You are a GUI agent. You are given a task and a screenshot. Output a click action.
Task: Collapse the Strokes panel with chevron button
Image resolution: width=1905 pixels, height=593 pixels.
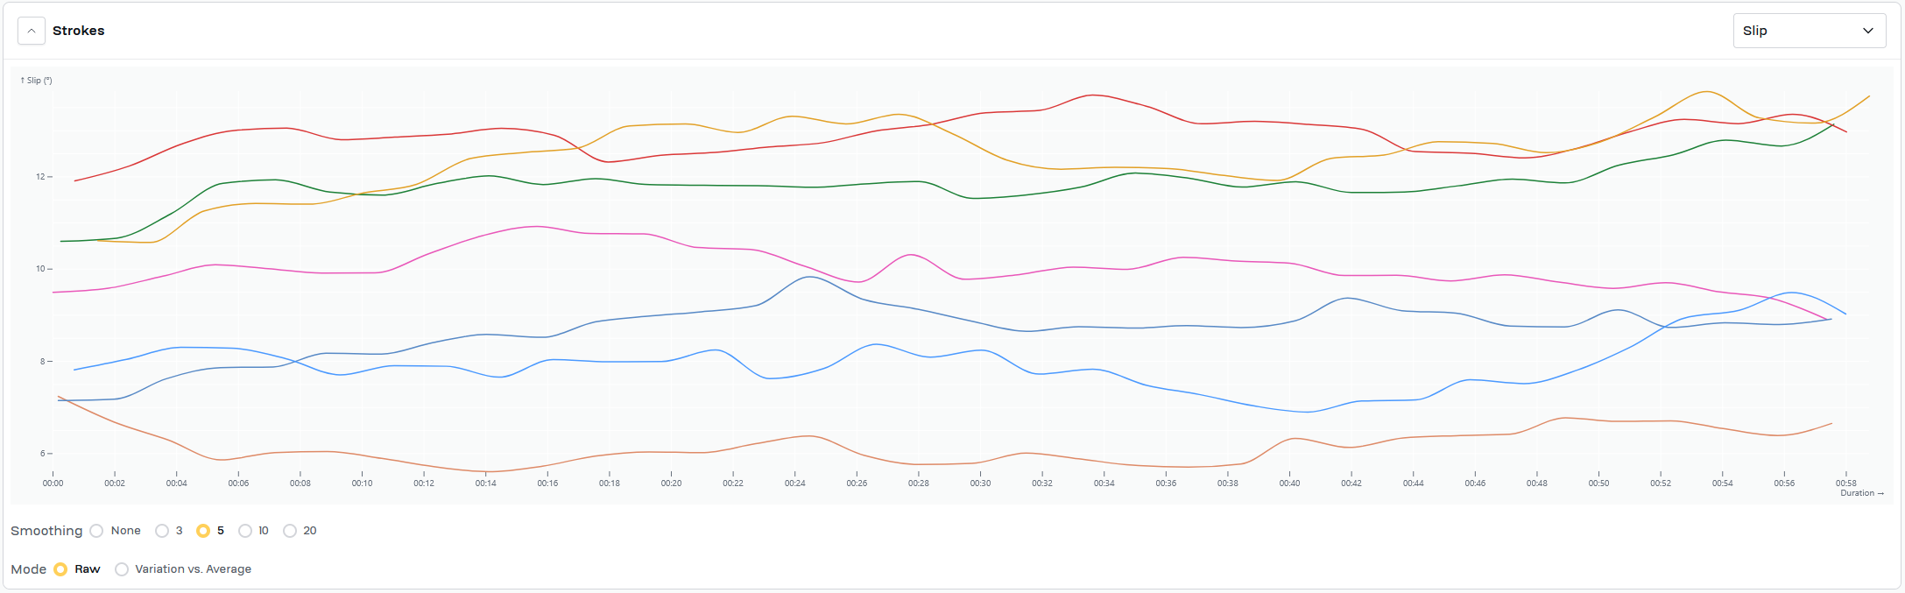[31, 31]
